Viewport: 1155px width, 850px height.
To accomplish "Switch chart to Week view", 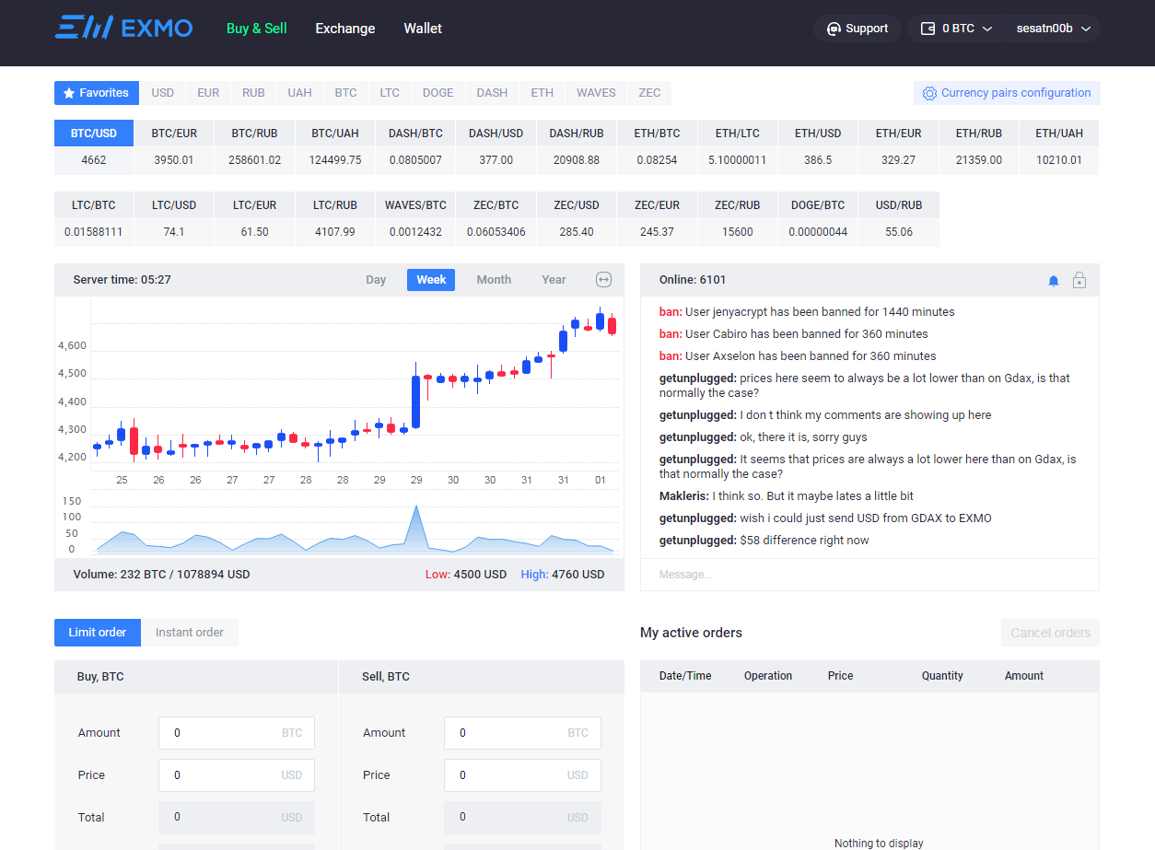I will pos(431,280).
